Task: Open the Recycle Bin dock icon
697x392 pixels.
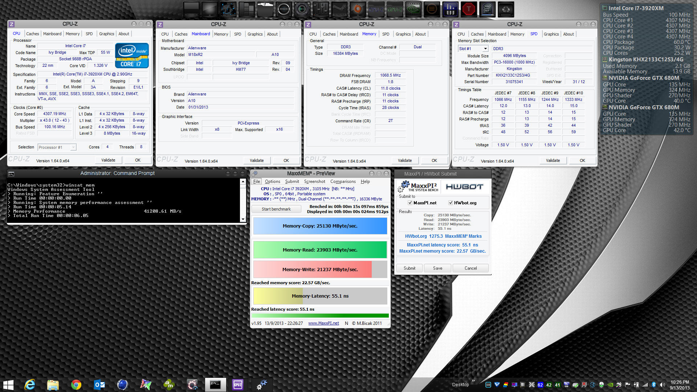Action: 506,9
